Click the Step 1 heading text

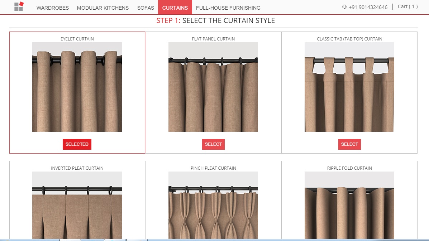point(216,20)
